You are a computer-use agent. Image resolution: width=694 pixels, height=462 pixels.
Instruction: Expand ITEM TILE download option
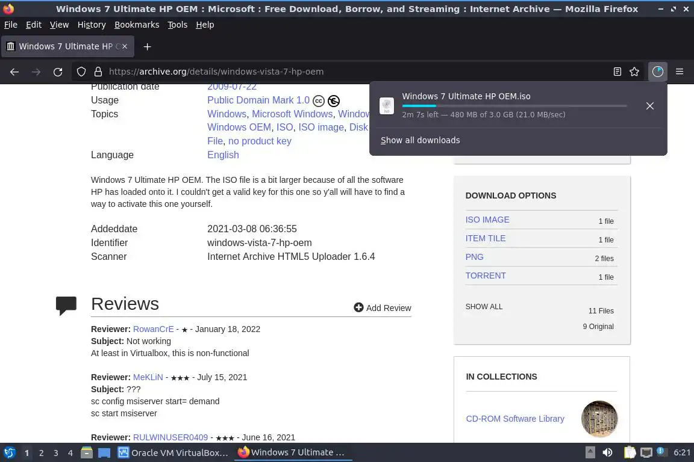(x=486, y=238)
